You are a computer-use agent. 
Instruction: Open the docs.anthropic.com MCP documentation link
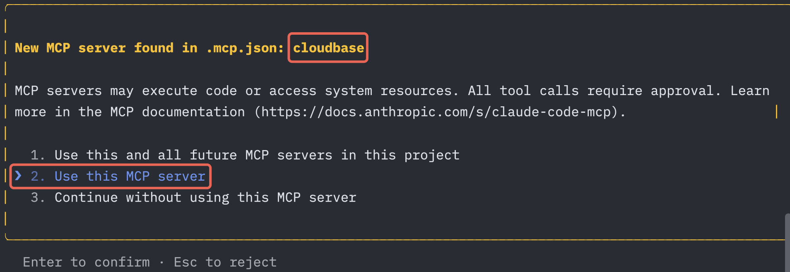(x=440, y=112)
